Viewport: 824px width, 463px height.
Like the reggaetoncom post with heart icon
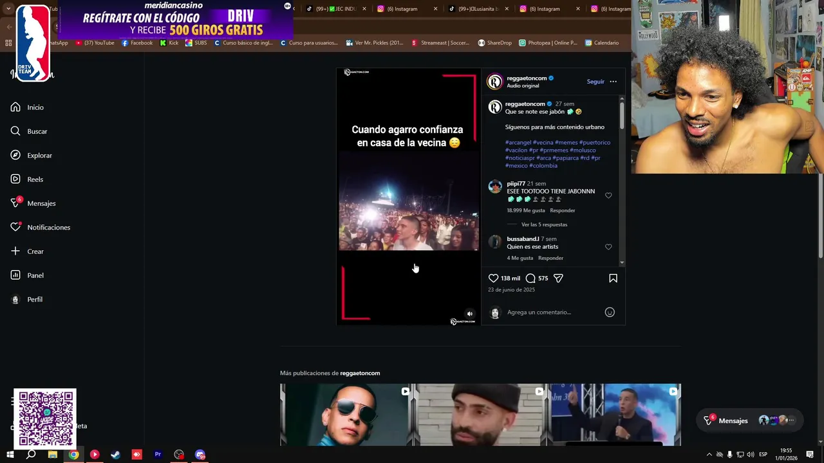point(493,278)
